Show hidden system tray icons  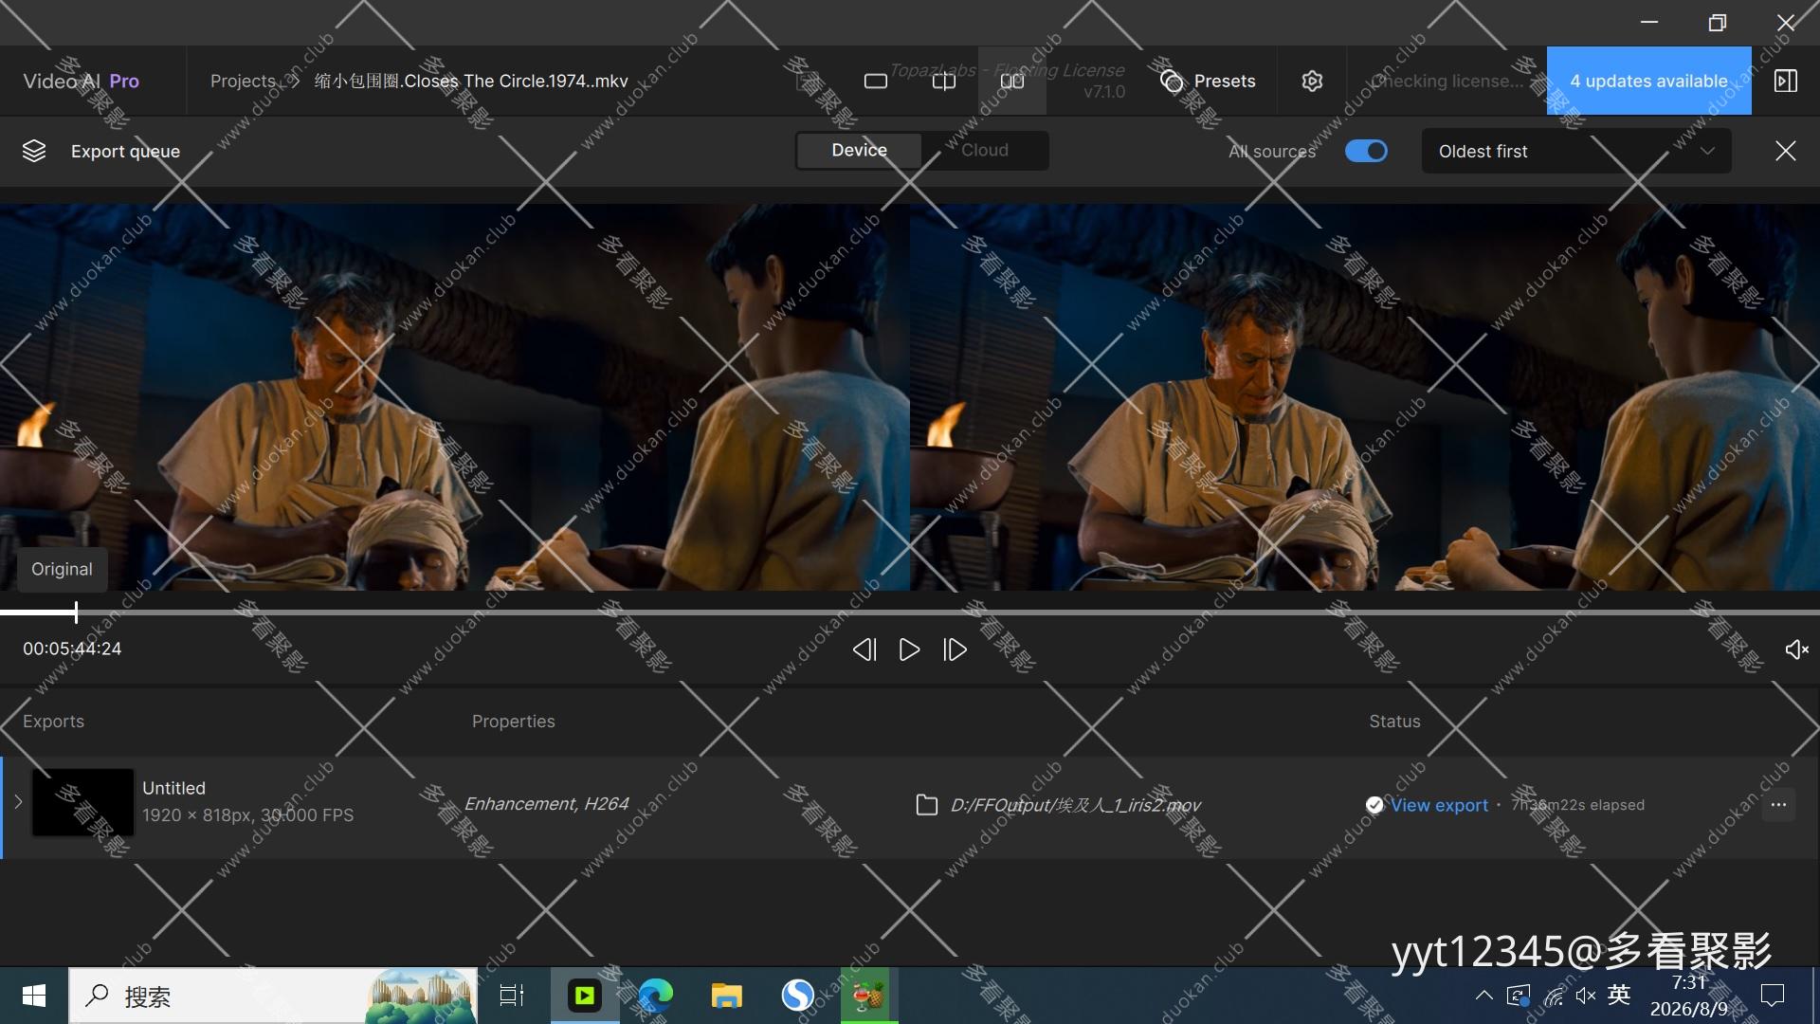click(1484, 996)
